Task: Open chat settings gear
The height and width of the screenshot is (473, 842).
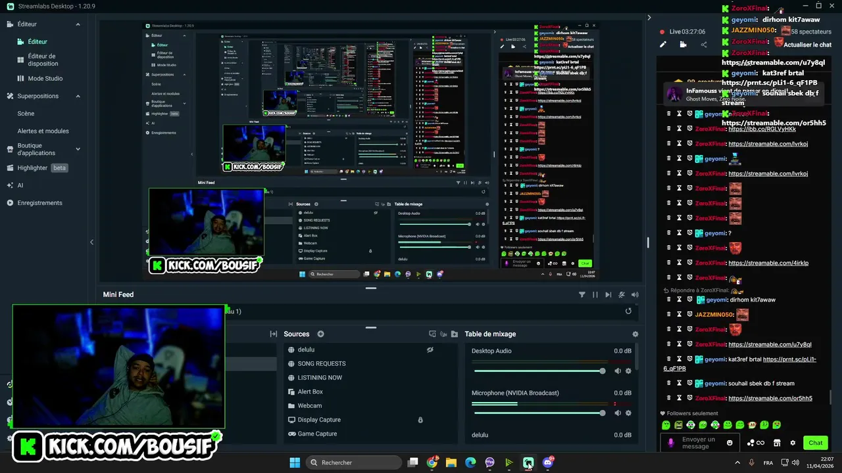Action: click(793, 443)
